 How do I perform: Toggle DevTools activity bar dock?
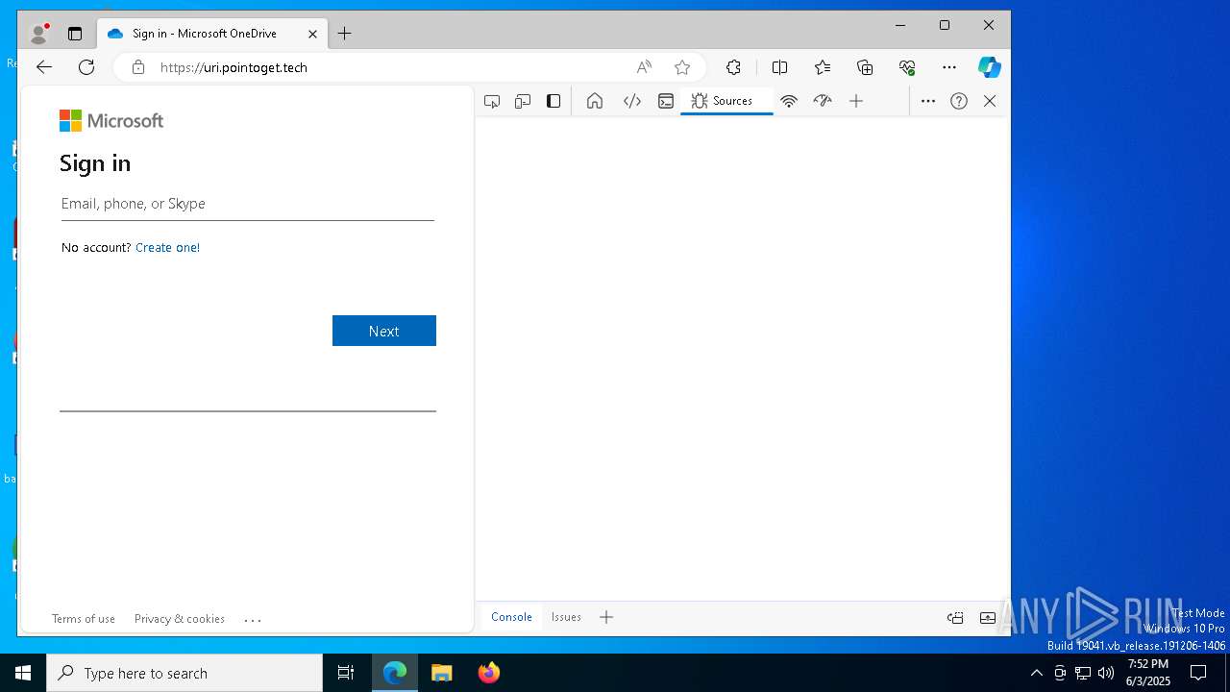(x=553, y=101)
